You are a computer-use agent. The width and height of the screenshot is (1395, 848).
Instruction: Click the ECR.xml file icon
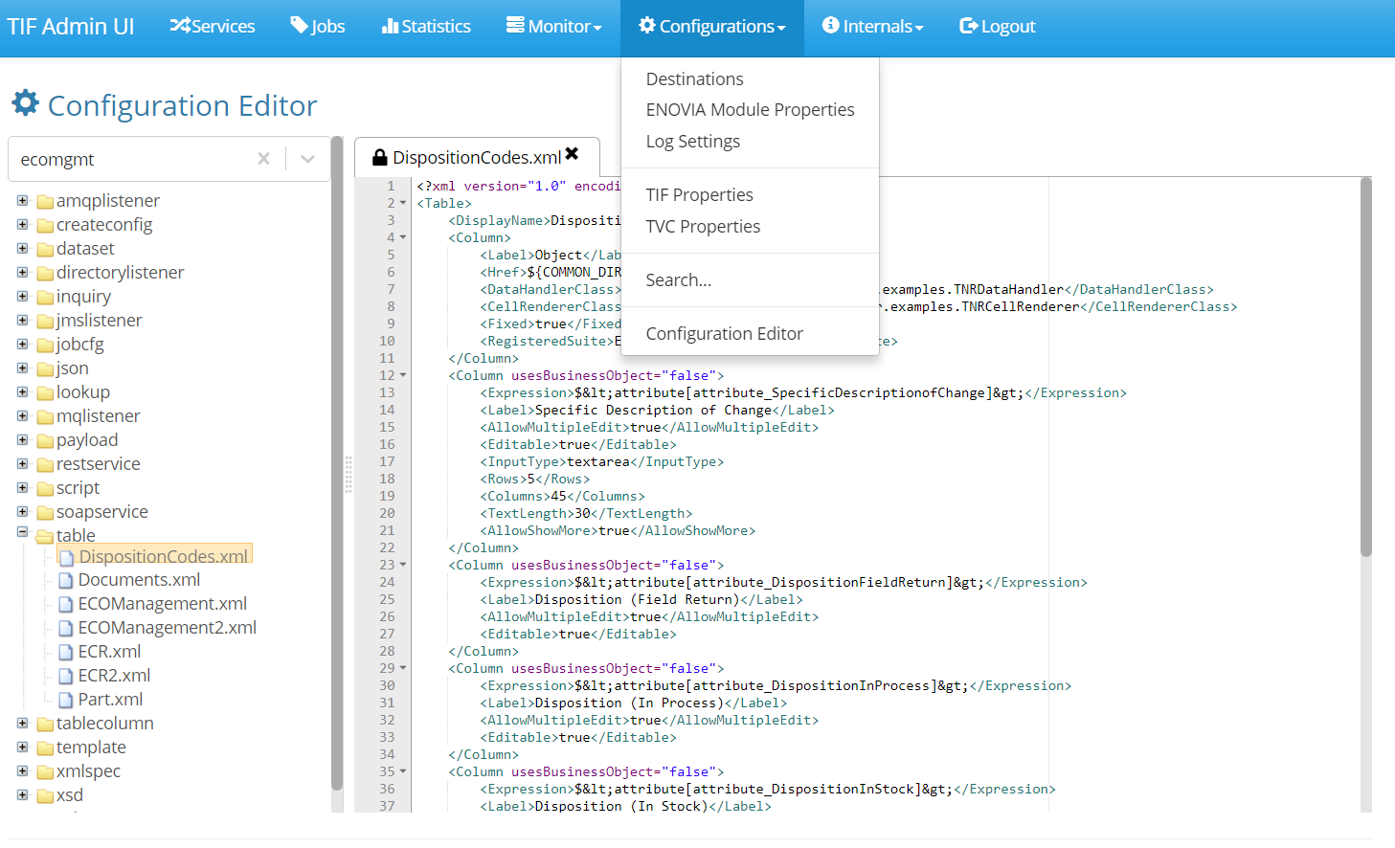pos(66,652)
